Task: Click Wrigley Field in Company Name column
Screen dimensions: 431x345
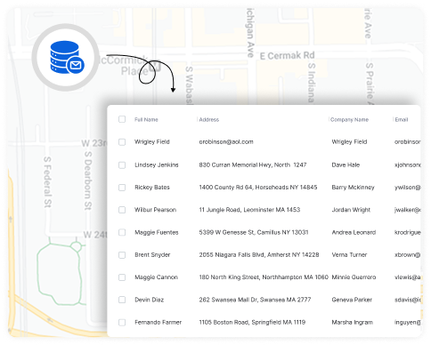Action: (x=349, y=142)
